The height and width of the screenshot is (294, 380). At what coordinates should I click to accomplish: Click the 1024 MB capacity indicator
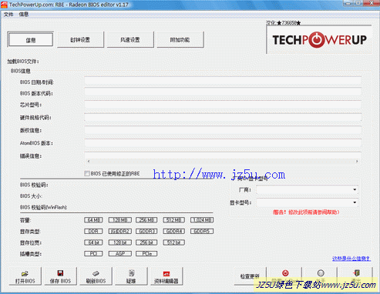(202, 220)
